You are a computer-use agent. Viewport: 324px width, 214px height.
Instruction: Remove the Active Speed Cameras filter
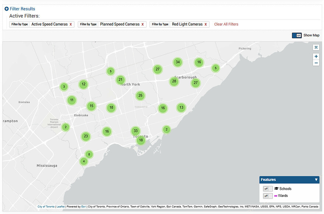[71, 24]
